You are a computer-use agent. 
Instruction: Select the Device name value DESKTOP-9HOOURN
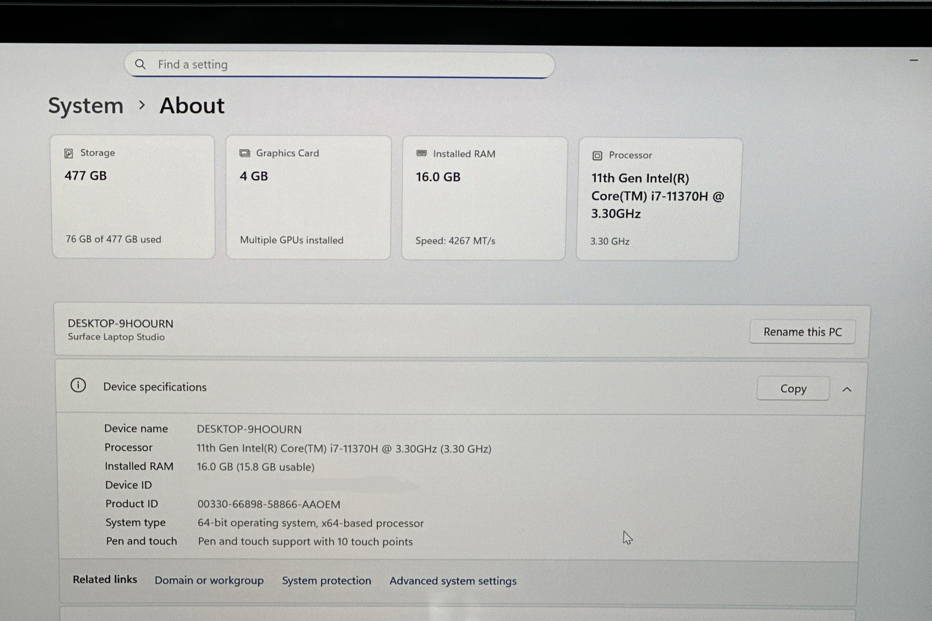(x=249, y=429)
